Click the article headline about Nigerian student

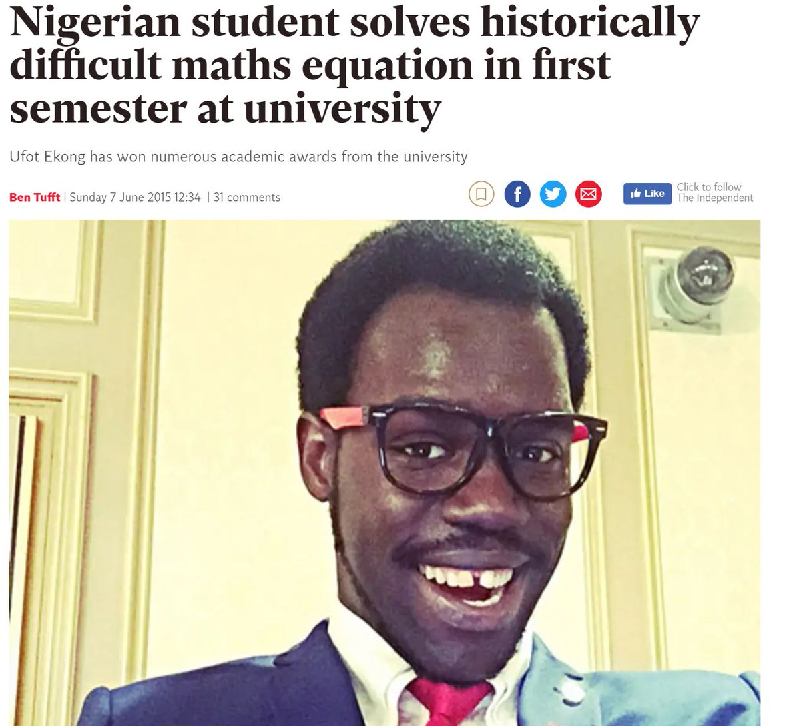tap(354, 65)
